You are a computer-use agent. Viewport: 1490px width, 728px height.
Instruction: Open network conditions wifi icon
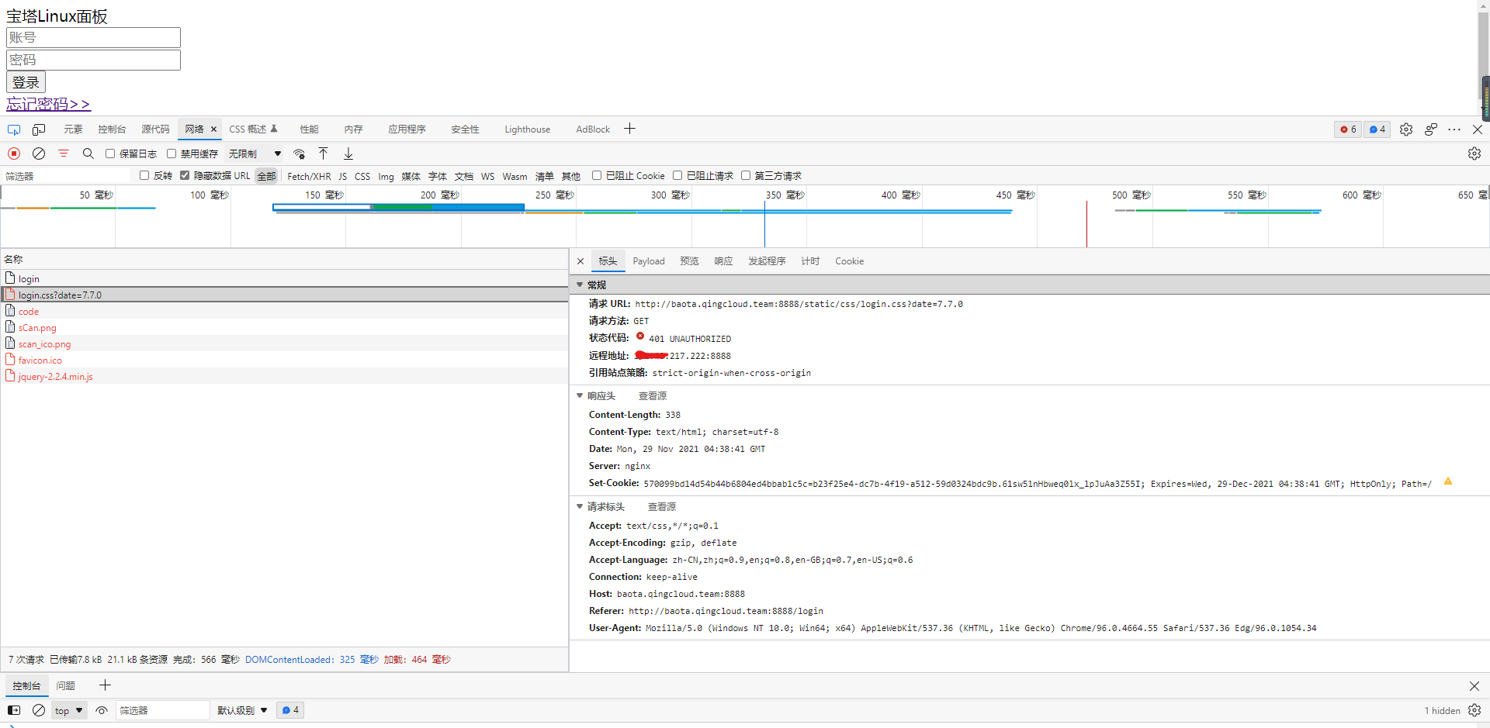(x=299, y=154)
